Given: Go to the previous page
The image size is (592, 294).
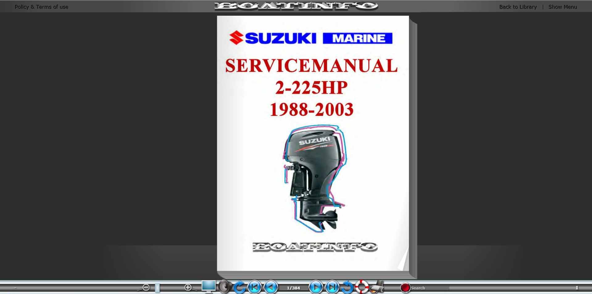Looking at the screenshot, I should coord(271,288).
